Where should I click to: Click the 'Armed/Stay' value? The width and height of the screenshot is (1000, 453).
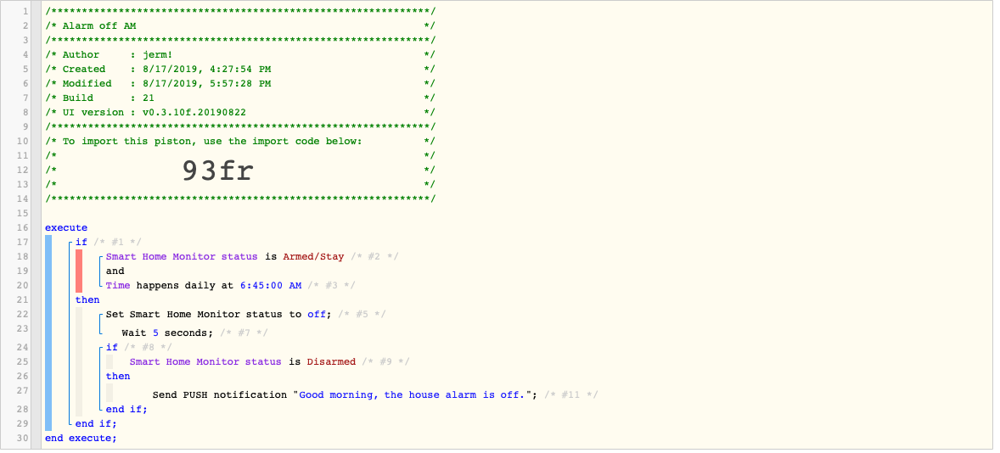coord(313,257)
